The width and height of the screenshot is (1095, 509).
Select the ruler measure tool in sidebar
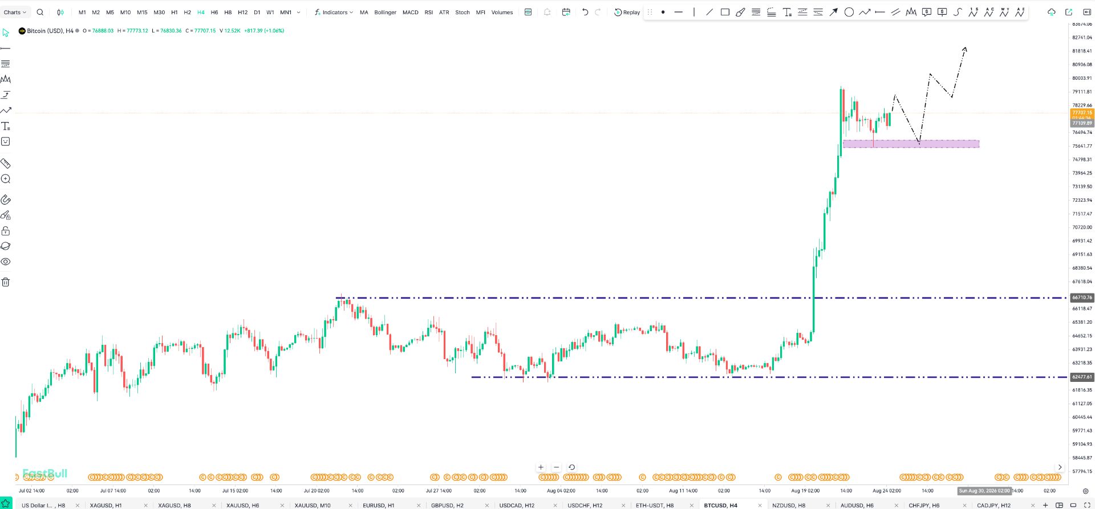pyautogui.click(x=6, y=164)
